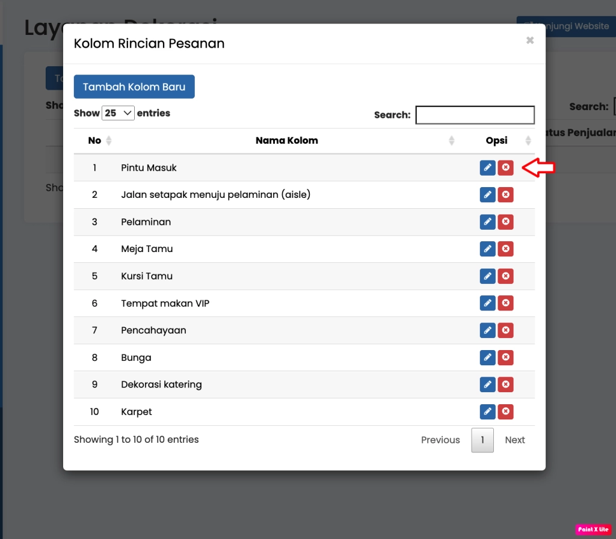Open the Show entries count dropdown
The width and height of the screenshot is (616, 539).
click(118, 113)
